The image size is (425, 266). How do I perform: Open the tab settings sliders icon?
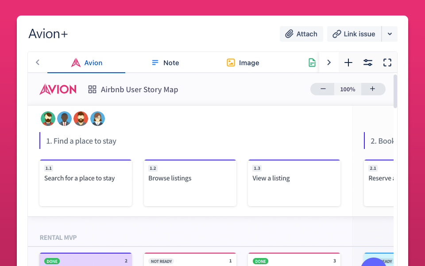pos(368,63)
